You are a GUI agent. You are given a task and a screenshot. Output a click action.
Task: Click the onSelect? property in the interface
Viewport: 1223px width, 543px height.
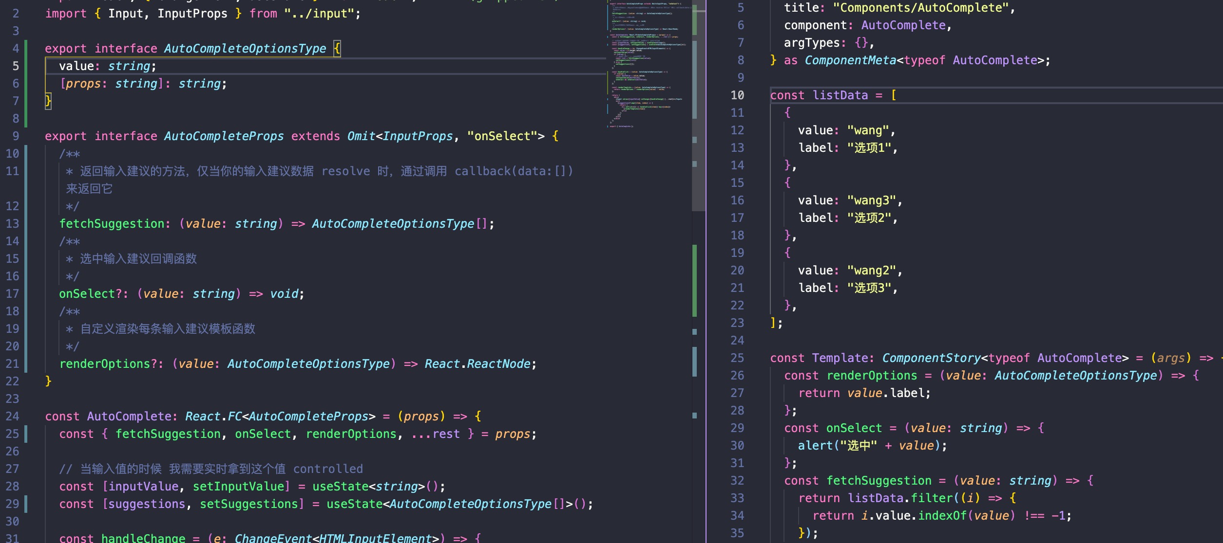pyautogui.click(x=90, y=294)
